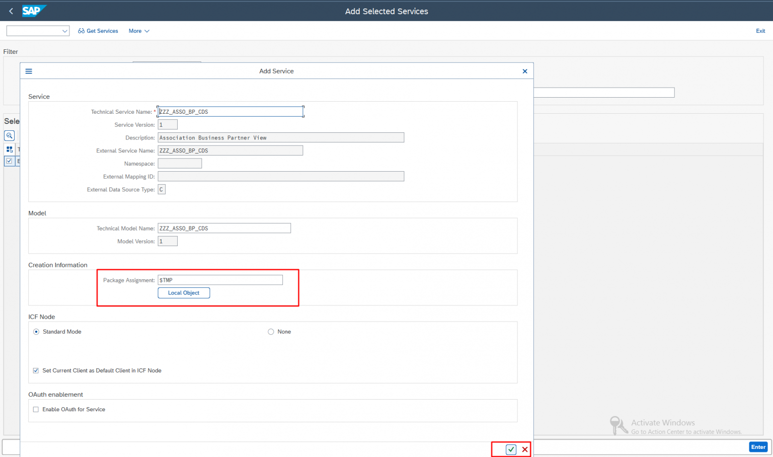This screenshot has height=457, width=773.
Task: Select the None radio button under ICF Node
Action: tap(271, 332)
